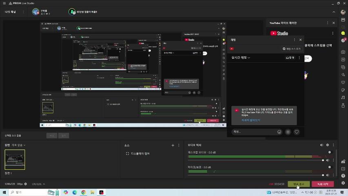Image resolution: width=348 pixels, height=196 pixels.
Task: Add a new source with plus icon
Action: (x=173, y=145)
